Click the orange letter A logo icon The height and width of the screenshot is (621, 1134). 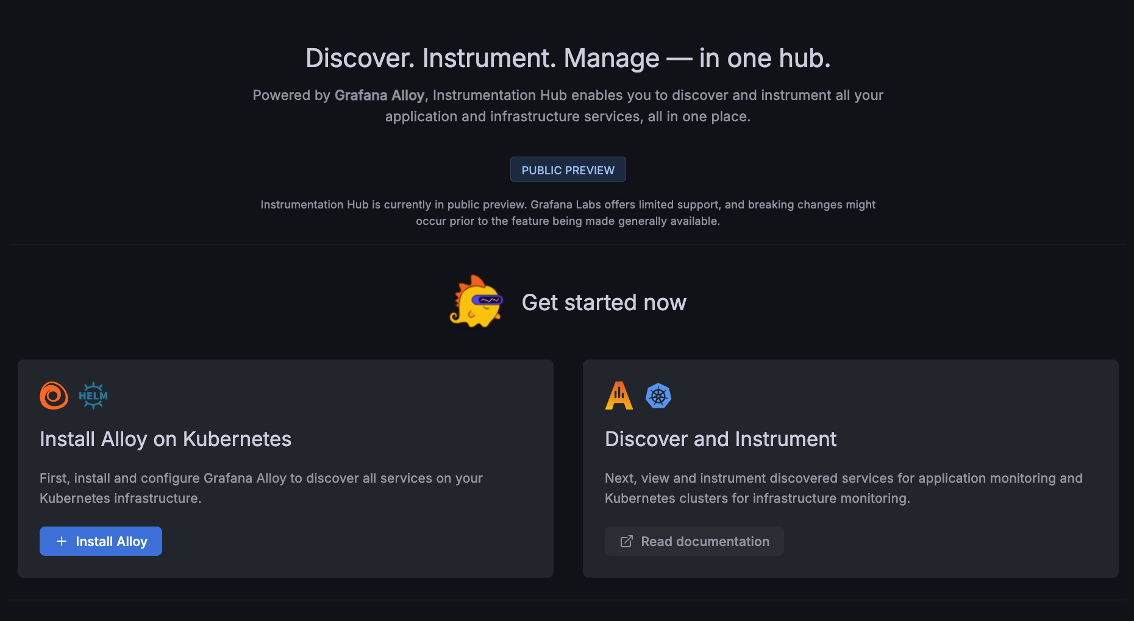619,396
